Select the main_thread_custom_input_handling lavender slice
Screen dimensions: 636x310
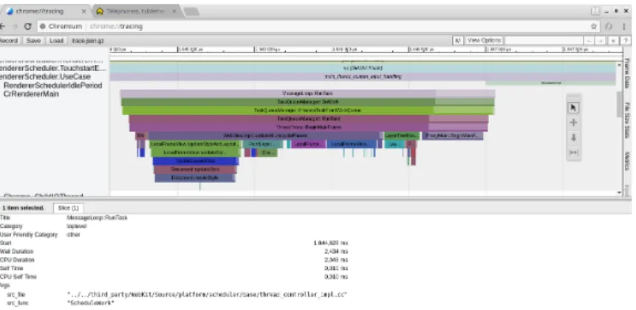pos(363,77)
